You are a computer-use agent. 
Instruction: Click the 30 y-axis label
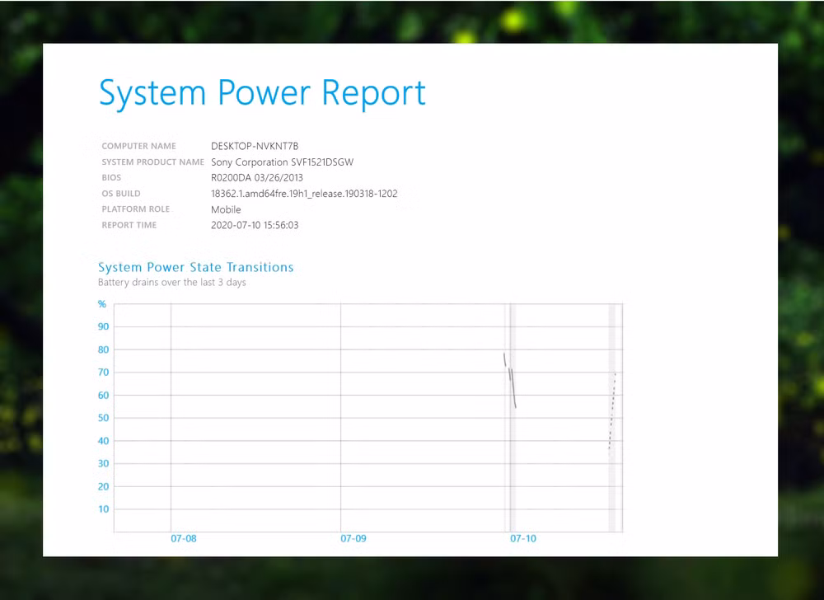coord(104,463)
